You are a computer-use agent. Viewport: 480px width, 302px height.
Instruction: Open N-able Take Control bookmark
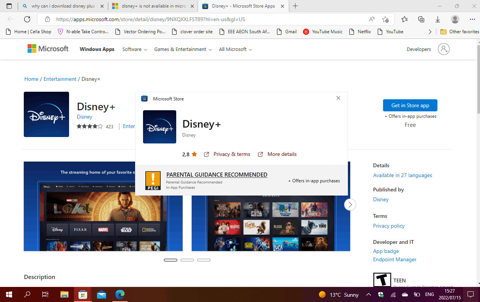click(x=83, y=32)
